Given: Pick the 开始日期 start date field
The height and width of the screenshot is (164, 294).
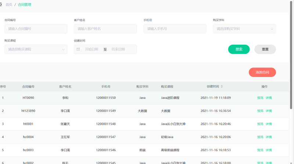Looking at the screenshot, I should [x=92, y=49].
